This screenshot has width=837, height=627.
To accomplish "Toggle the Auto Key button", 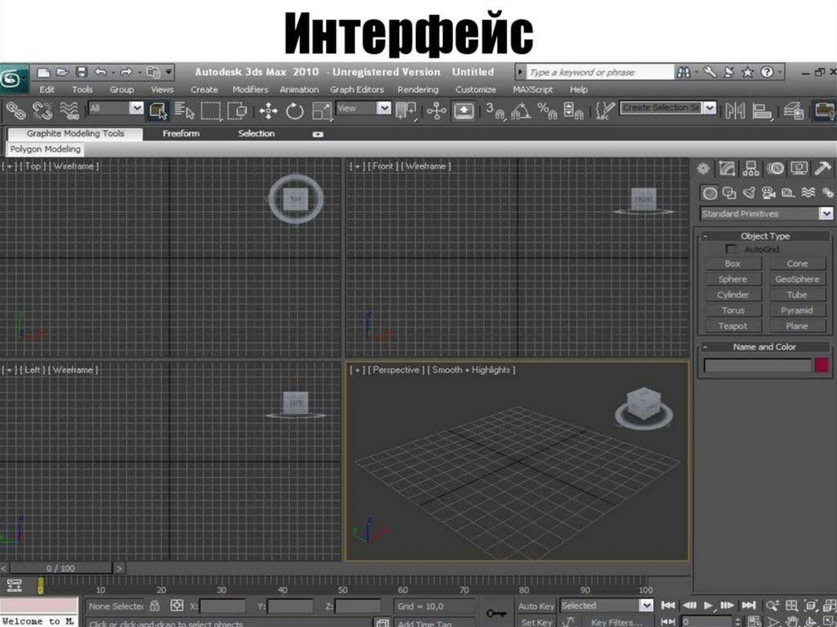I will [536, 607].
